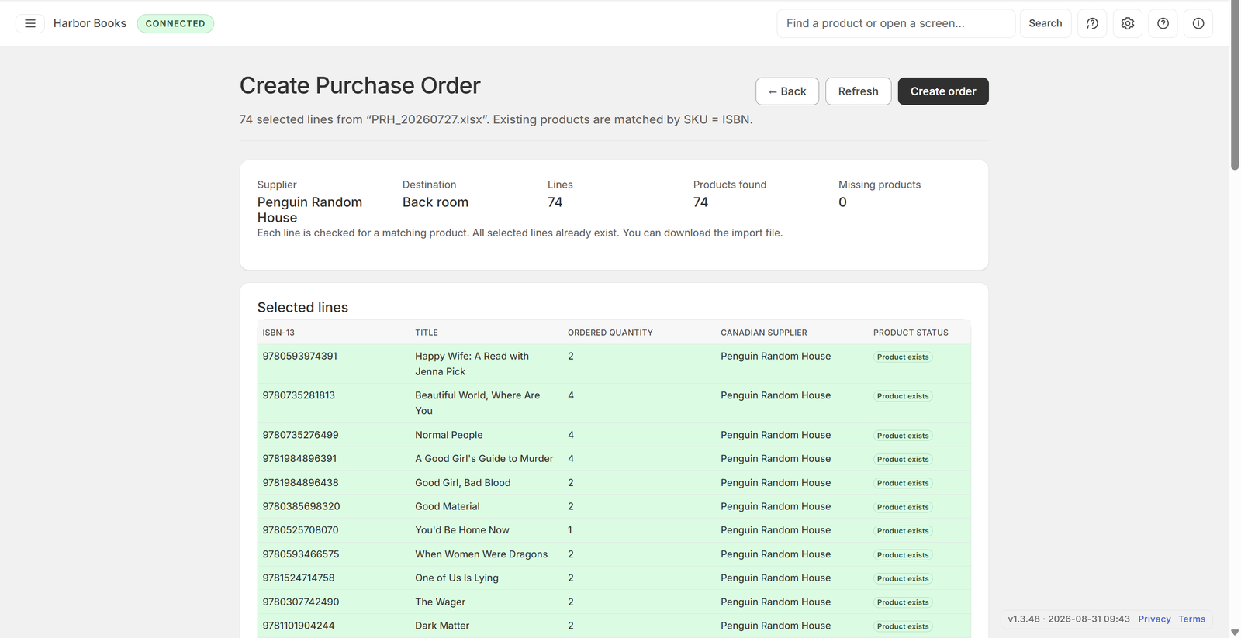
Task: Click Product exists badge for Good Material
Action: pos(903,507)
